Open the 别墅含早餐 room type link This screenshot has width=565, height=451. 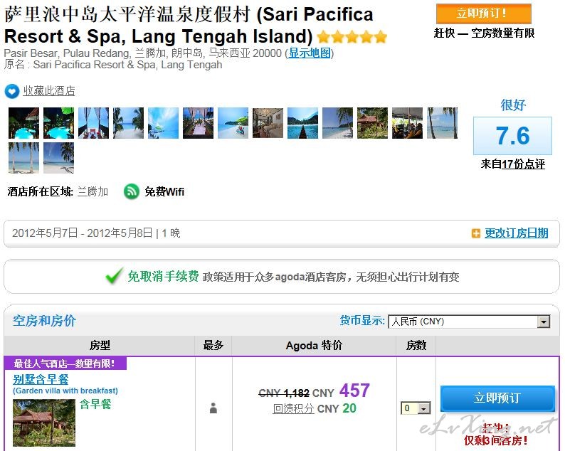tap(41, 379)
